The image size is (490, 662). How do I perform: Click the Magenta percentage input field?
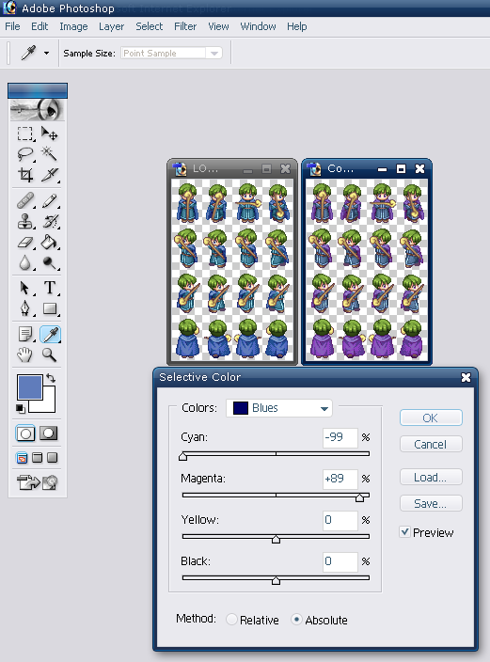coord(340,479)
